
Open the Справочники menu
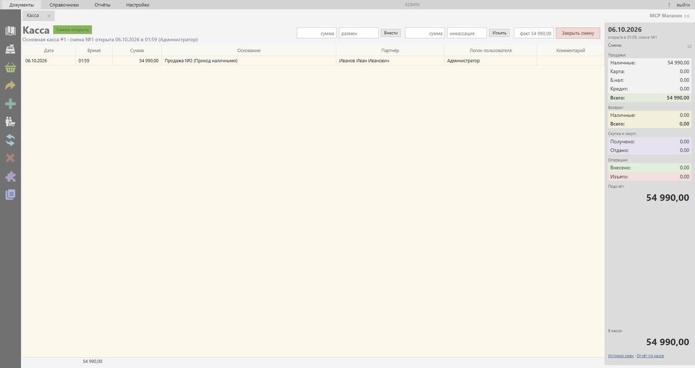click(64, 5)
